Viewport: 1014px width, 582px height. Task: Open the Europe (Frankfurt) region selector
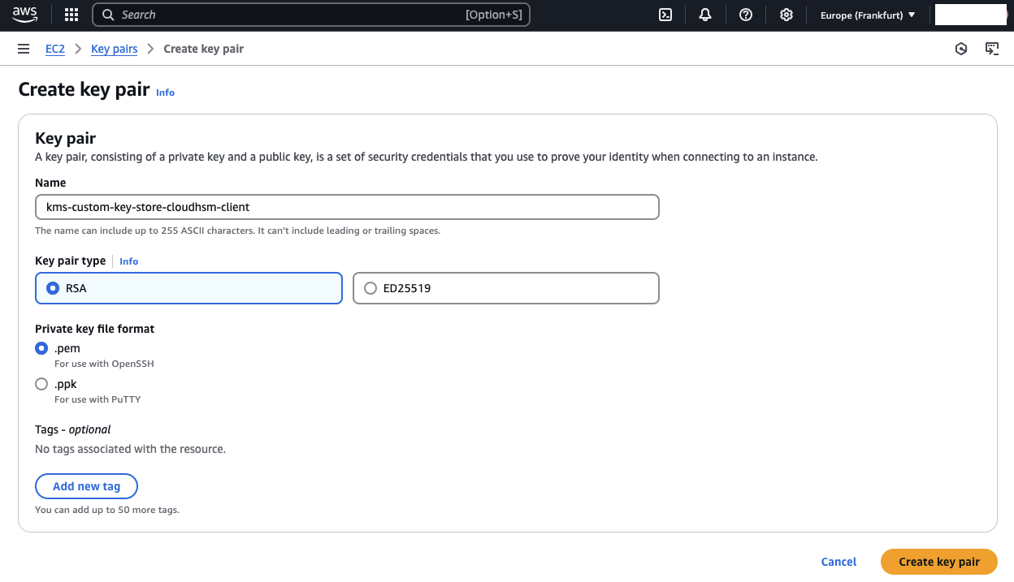tap(866, 14)
